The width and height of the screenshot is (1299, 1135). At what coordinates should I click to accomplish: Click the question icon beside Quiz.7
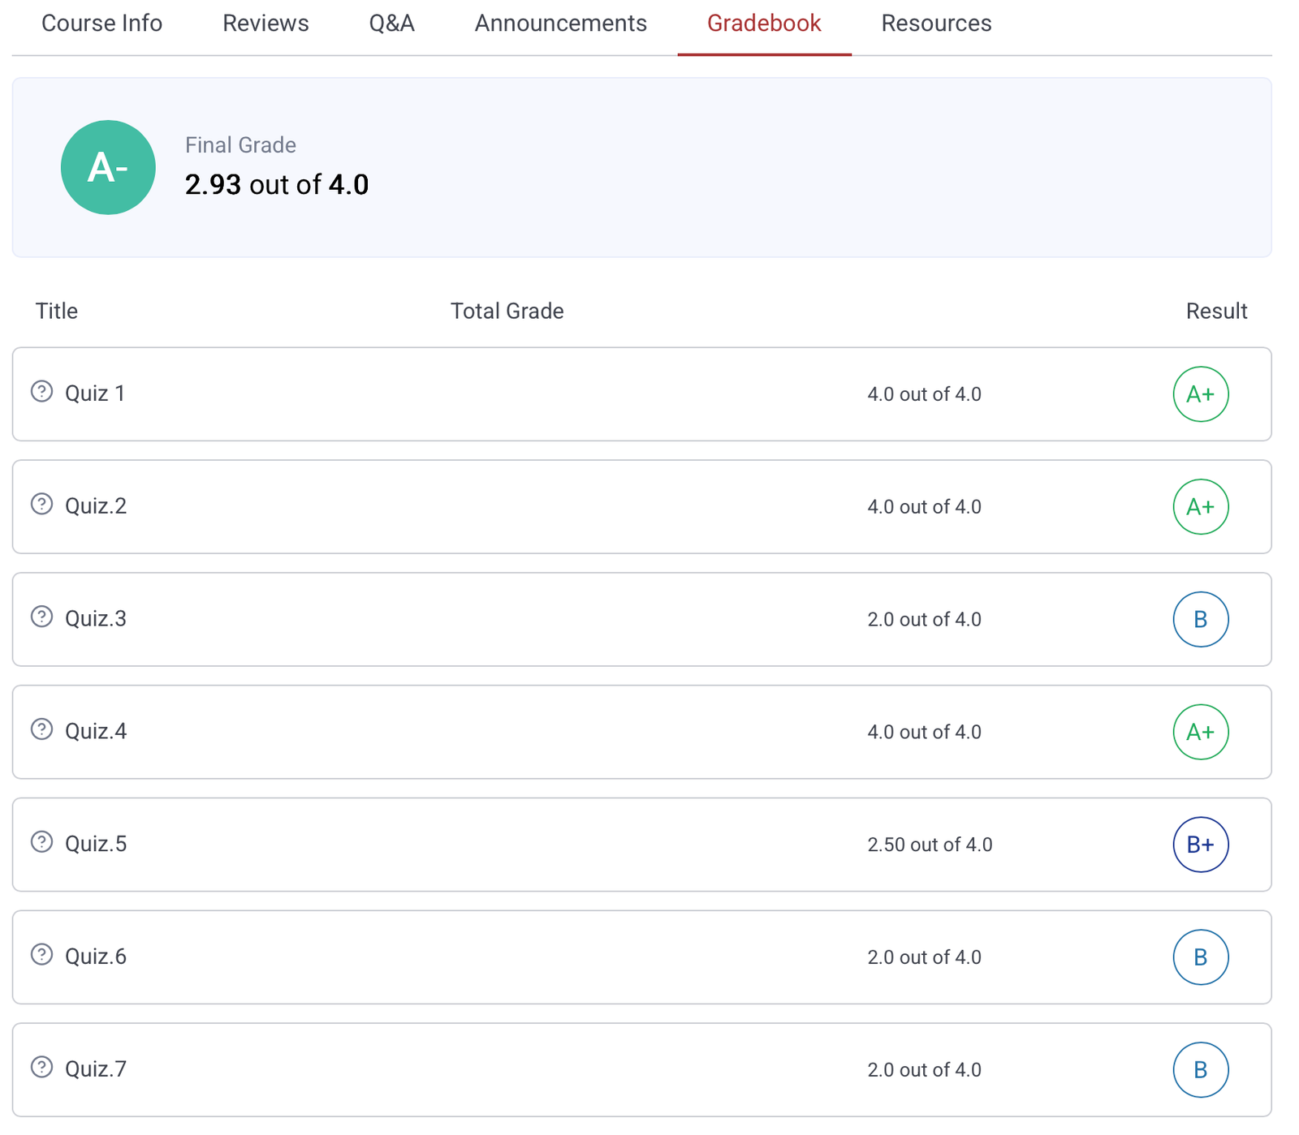coord(41,1068)
